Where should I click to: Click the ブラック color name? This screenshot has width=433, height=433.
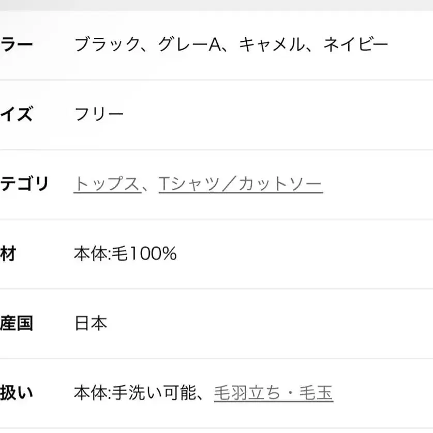(x=107, y=44)
